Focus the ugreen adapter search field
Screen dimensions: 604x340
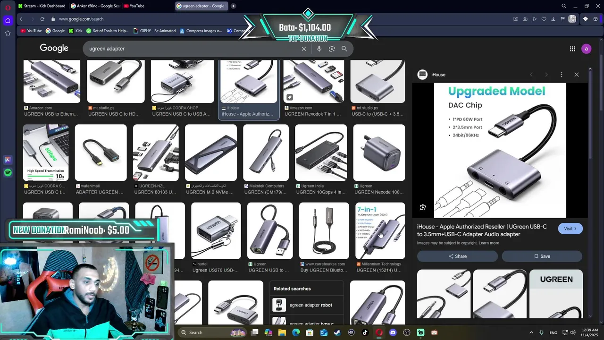tap(193, 49)
